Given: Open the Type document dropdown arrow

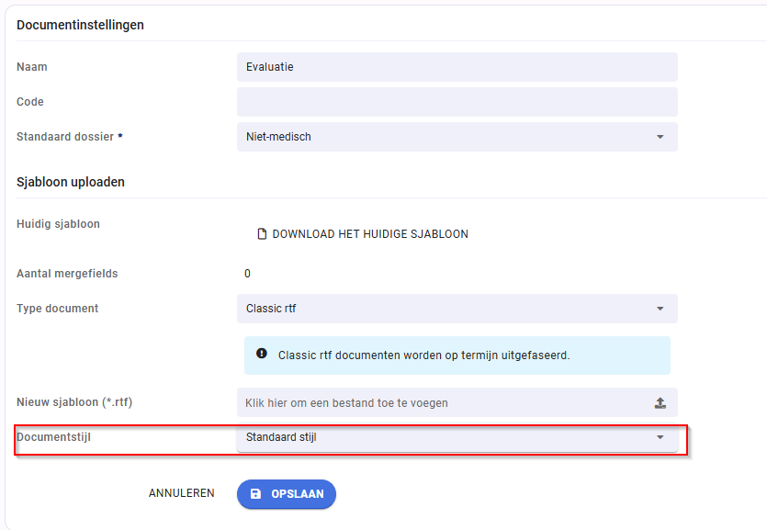Looking at the screenshot, I should coord(660,309).
